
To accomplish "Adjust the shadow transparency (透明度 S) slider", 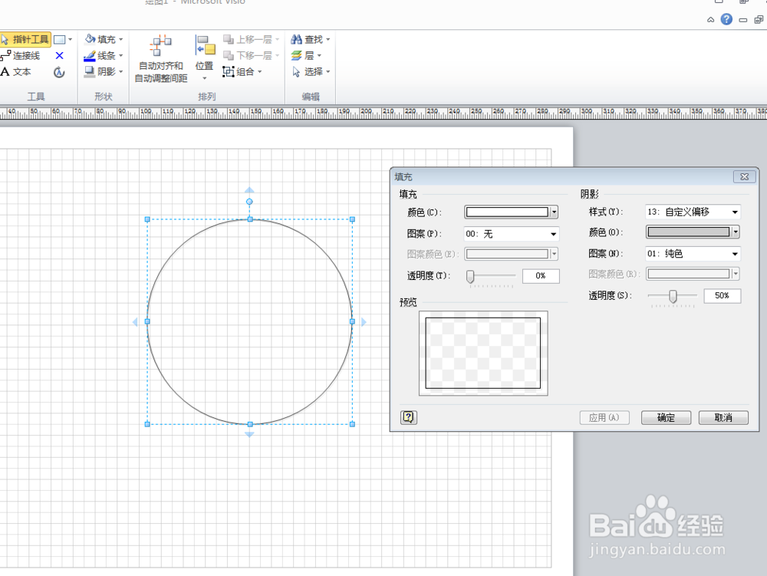I will (x=673, y=296).
